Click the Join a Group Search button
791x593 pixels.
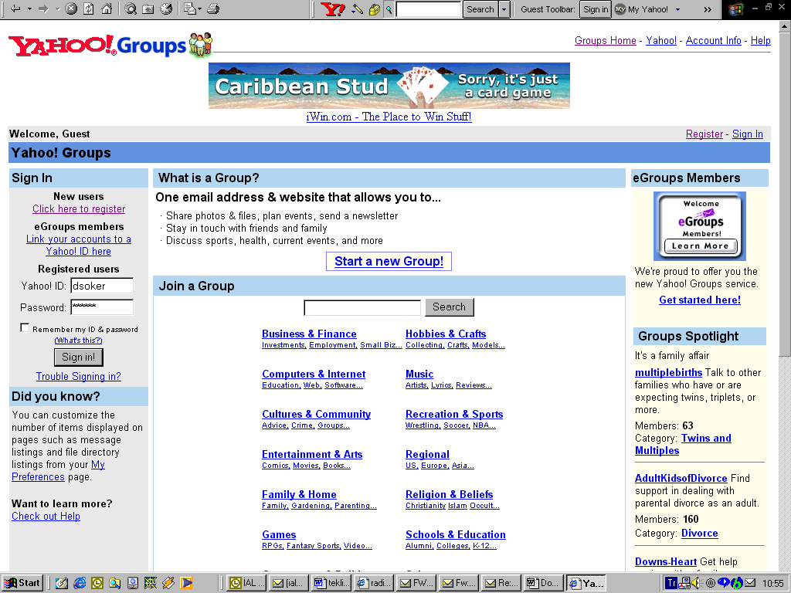[x=449, y=307]
